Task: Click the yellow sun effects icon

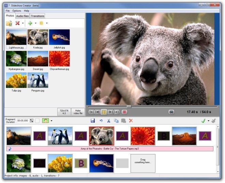Action: [41, 23]
